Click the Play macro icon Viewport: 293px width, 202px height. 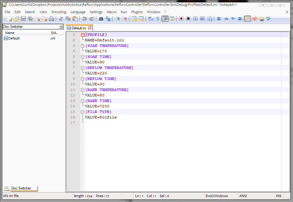[x=195, y=19]
